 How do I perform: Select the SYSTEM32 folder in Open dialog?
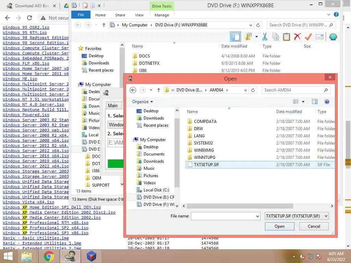point(203,143)
